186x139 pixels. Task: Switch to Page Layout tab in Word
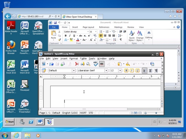pyautogui.click(x=88, y=27)
